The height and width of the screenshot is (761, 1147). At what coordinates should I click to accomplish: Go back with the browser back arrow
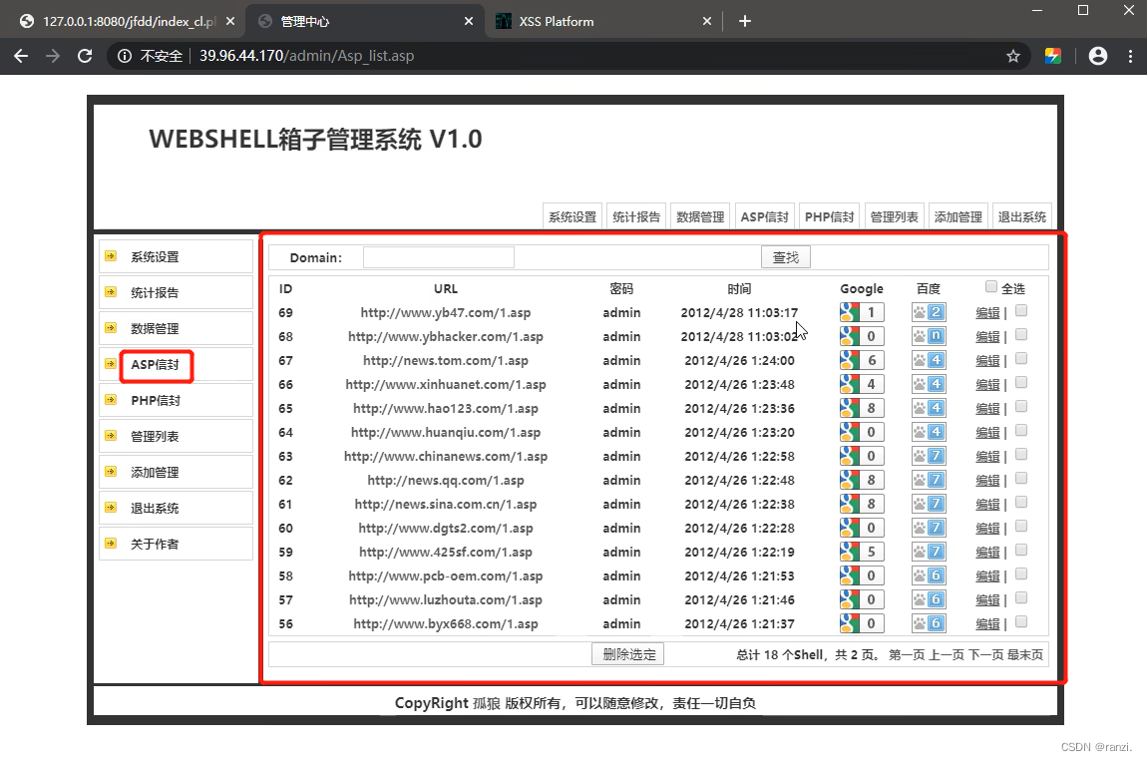point(21,56)
